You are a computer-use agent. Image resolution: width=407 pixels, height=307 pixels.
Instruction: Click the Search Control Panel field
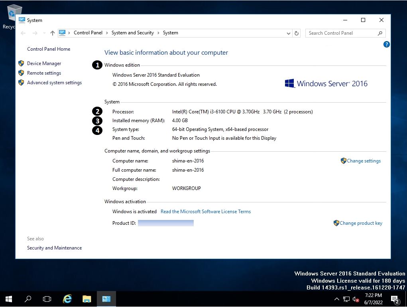pyautogui.click(x=346, y=33)
